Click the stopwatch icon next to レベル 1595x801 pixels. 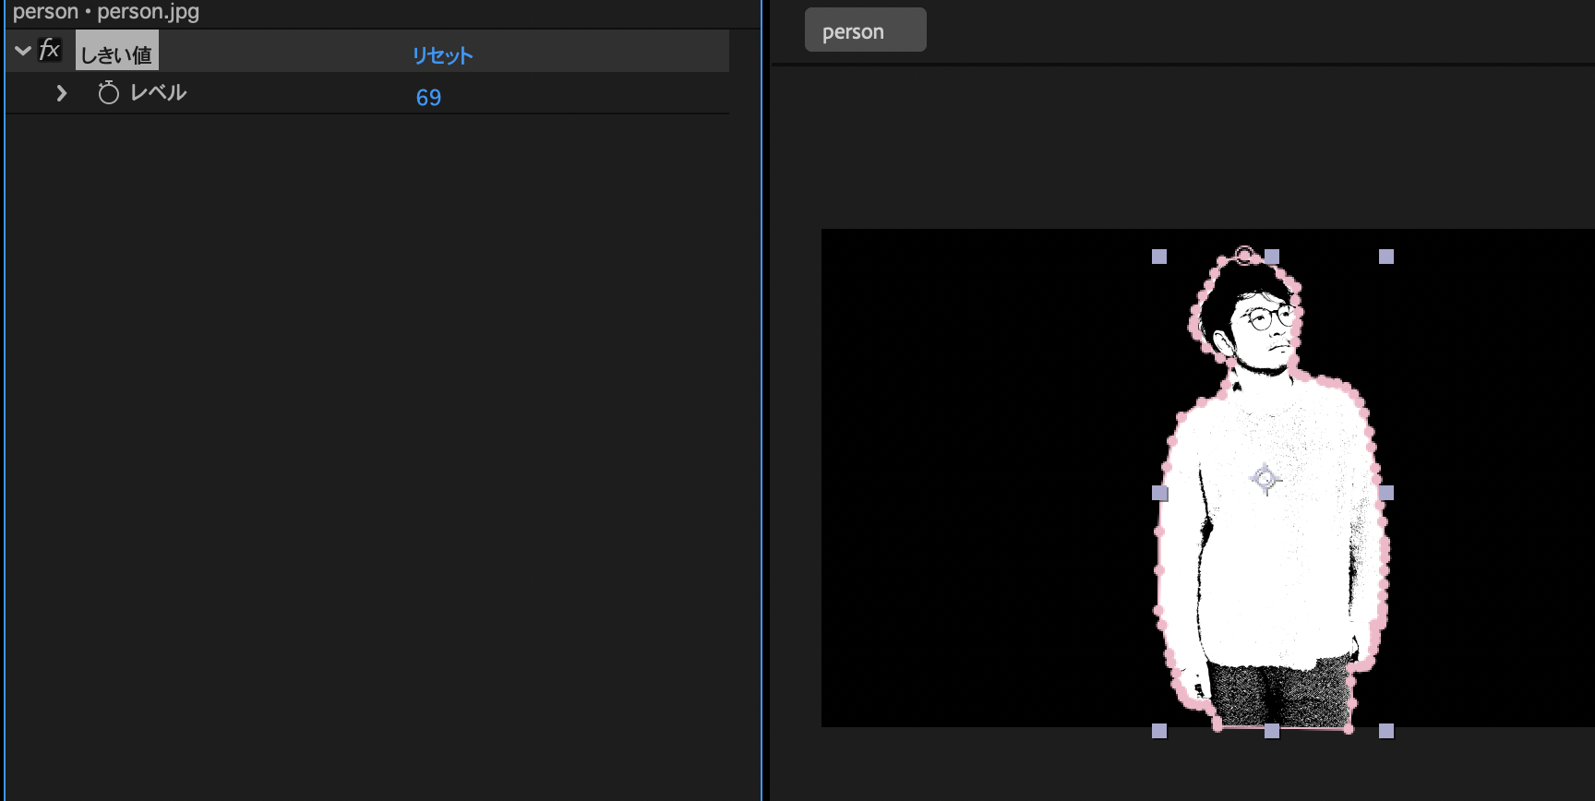point(108,93)
